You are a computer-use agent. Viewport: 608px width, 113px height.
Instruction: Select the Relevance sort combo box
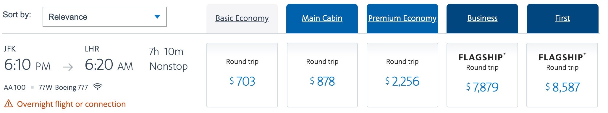(105, 17)
